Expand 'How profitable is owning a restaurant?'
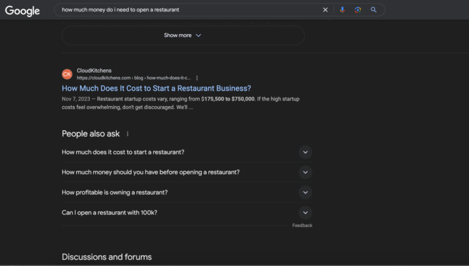 187,192
